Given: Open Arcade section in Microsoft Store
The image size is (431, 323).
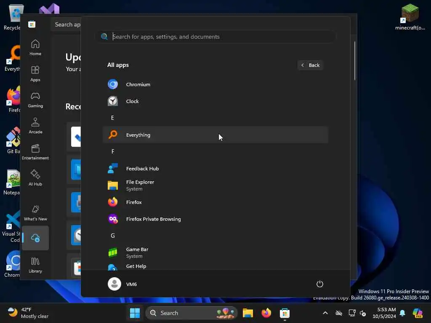Looking at the screenshot, I should point(35,126).
